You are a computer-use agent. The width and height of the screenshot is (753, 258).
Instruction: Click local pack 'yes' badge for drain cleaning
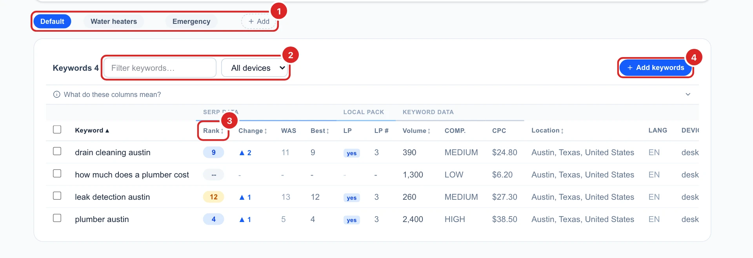coord(351,153)
